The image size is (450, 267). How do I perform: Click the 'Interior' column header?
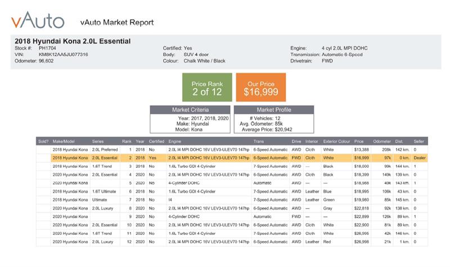pyautogui.click(x=312, y=141)
